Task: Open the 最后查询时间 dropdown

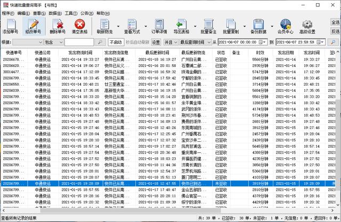Action: [x=195, y=42]
